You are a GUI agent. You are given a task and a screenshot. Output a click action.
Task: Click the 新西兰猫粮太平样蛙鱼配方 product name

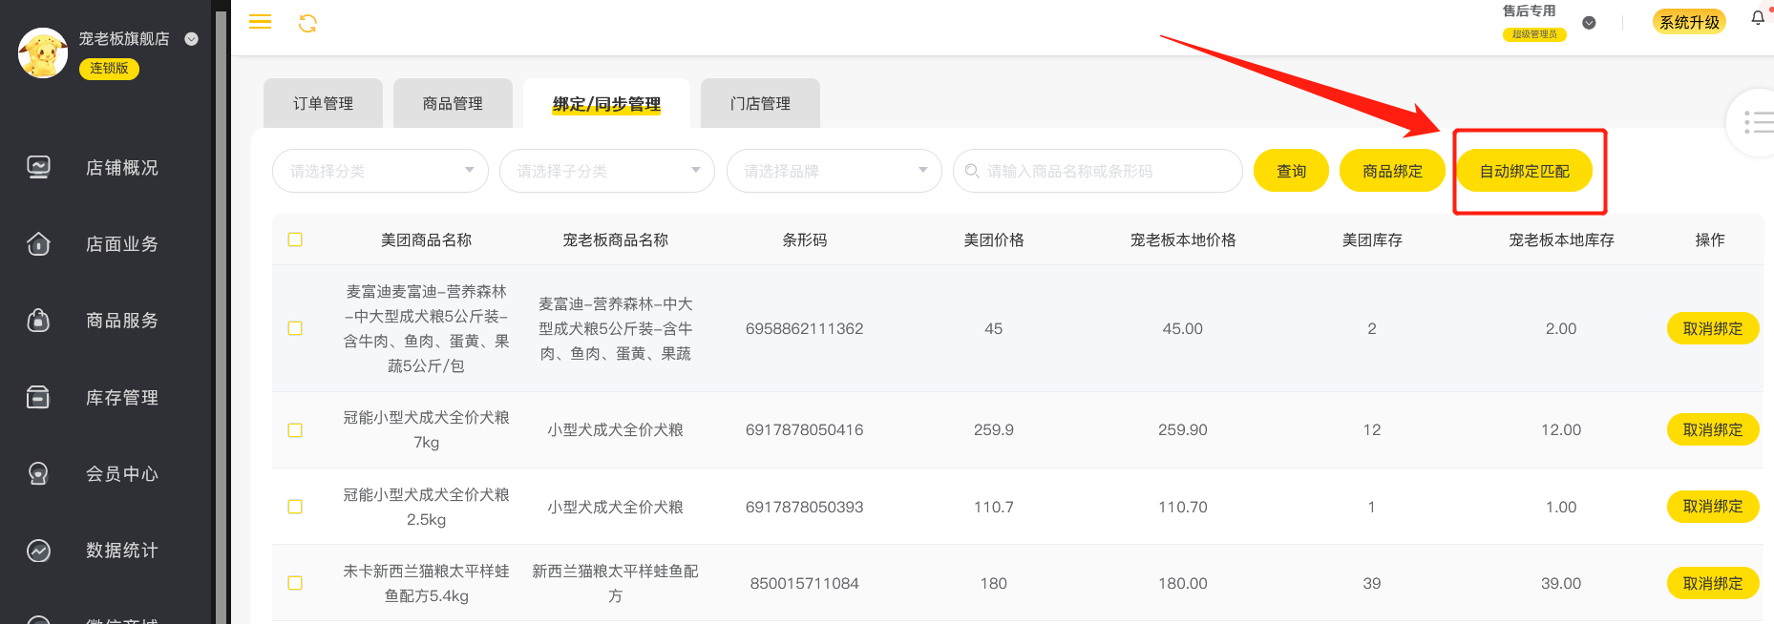(x=615, y=583)
